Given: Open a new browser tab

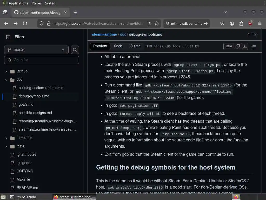Looking at the screenshot, I should click(75, 12).
